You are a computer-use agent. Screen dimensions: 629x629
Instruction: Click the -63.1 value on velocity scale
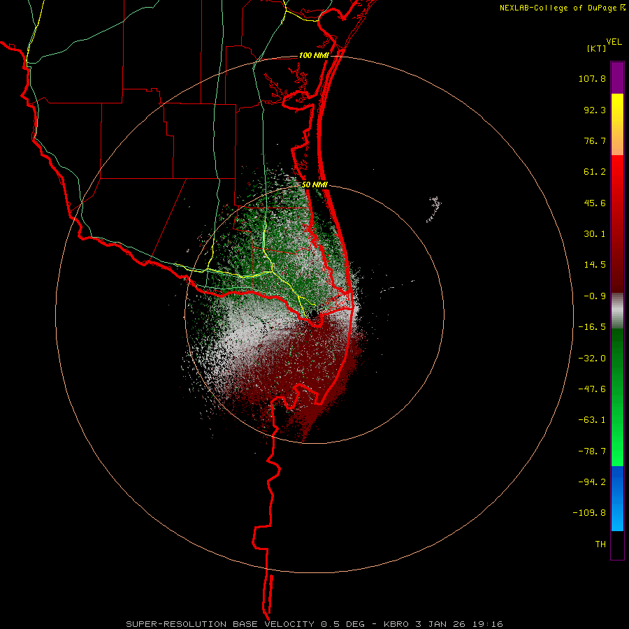coord(592,420)
